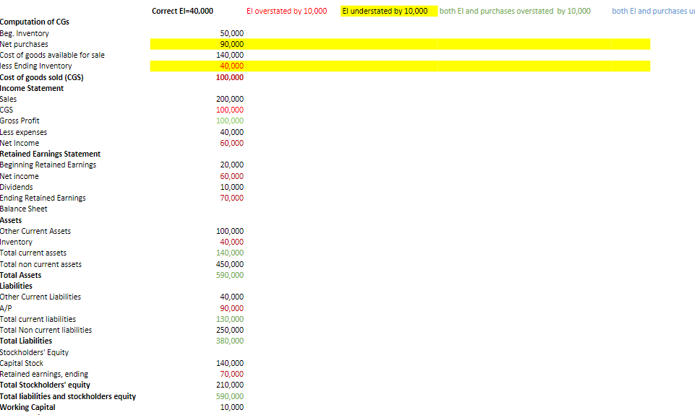
Task: Select the bold 'Assets' heading
Action: tap(11, 220)
